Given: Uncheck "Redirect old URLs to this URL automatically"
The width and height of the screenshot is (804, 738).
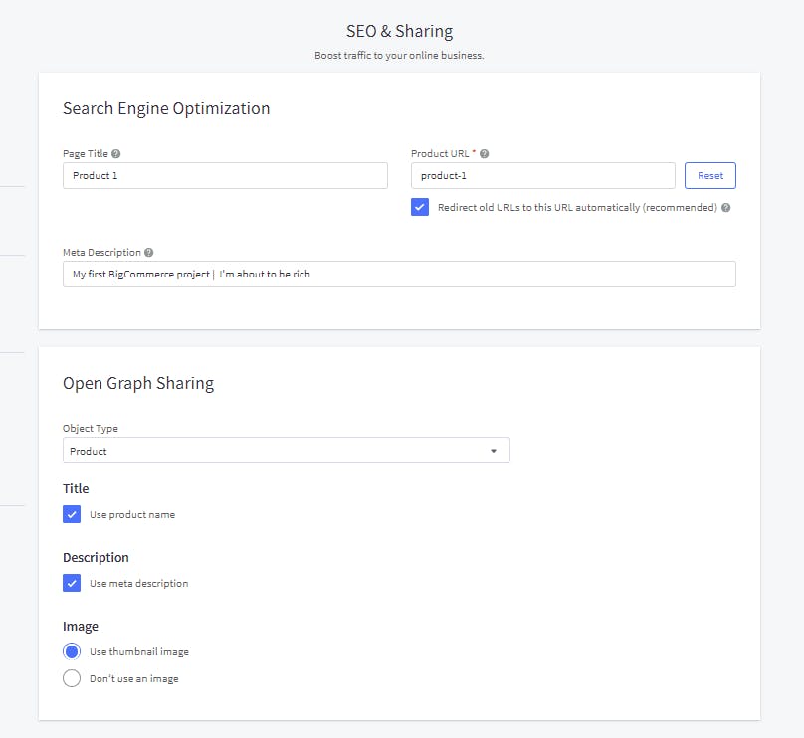Looking at the screenshot, I should 419,208.
